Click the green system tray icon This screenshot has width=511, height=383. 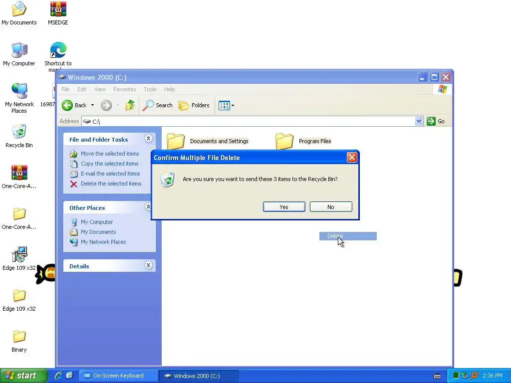456,376
